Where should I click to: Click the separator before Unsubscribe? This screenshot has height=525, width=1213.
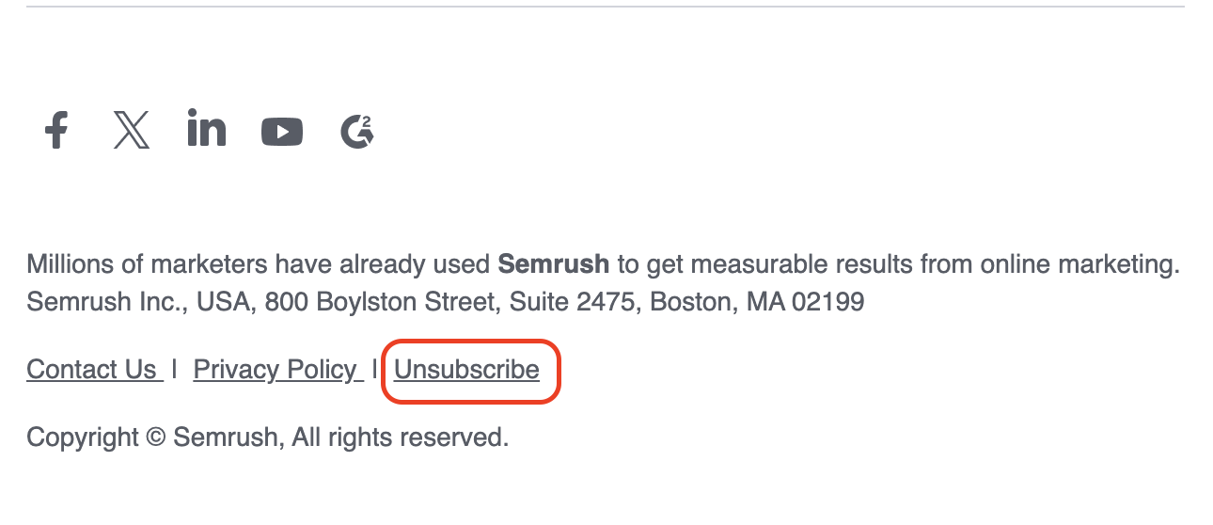pyautogui.click(x=375, y=370)
